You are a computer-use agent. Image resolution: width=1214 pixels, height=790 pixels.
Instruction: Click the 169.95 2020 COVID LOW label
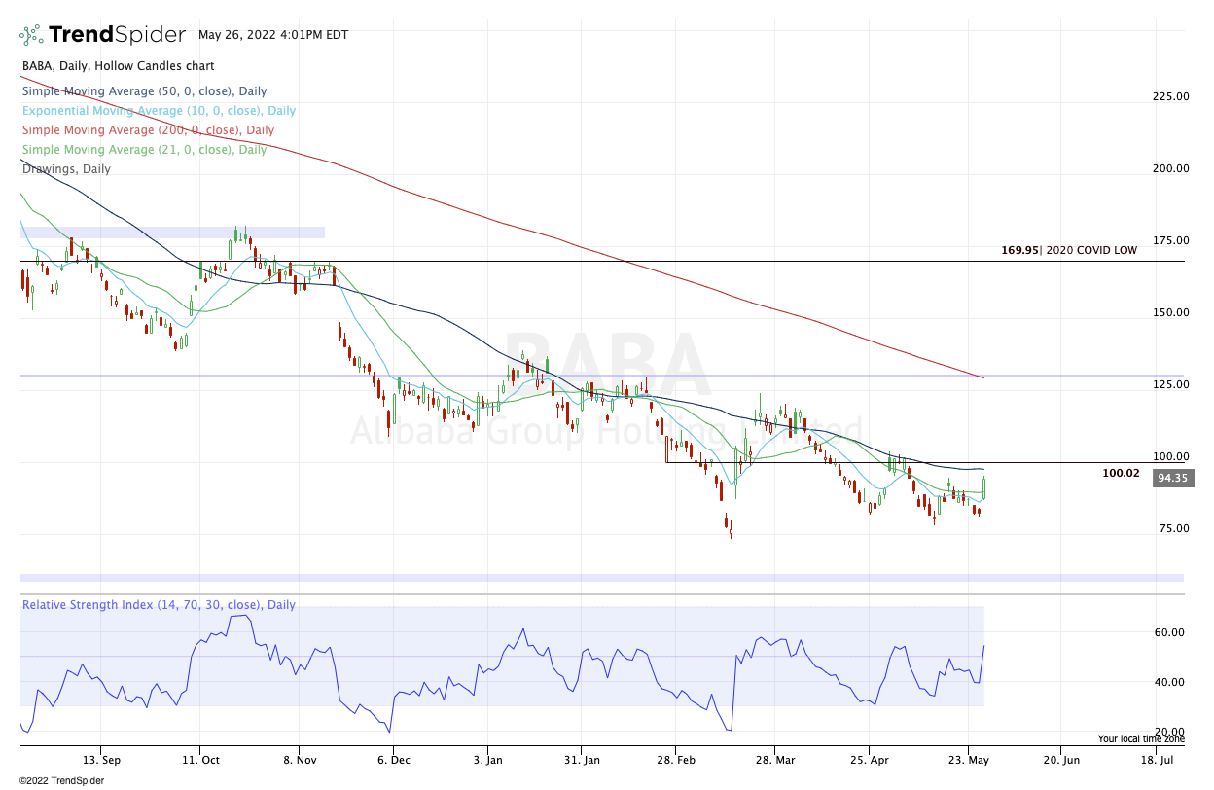(1068, 250)
